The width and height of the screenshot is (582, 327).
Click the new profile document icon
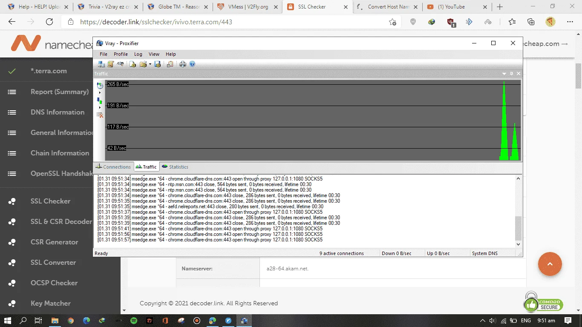133,64
